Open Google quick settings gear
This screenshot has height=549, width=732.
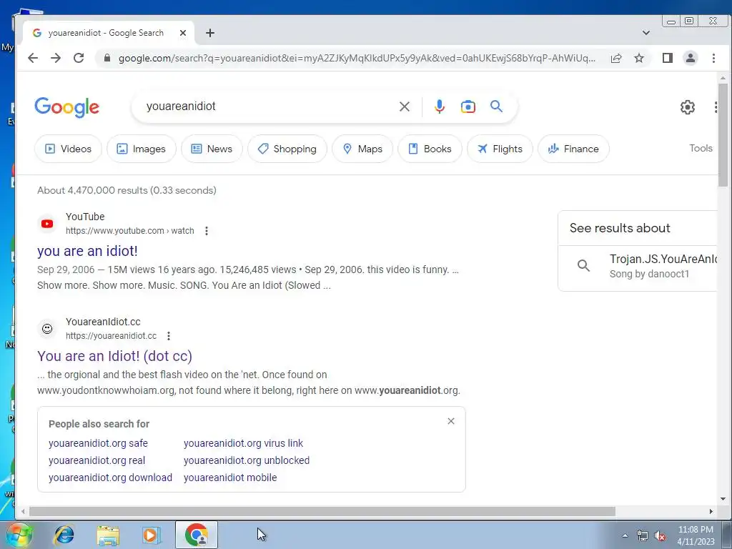687,107
